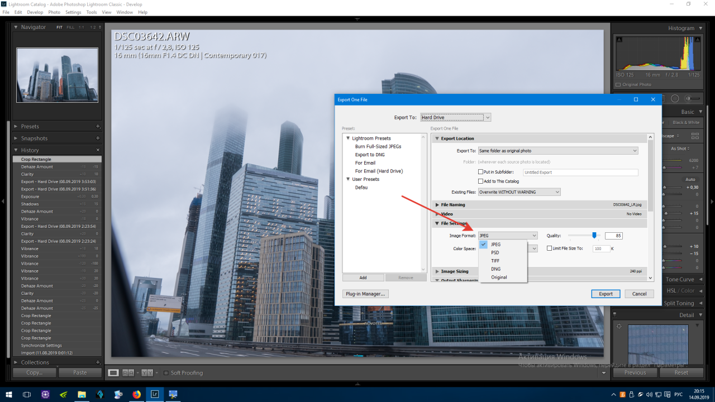Click the Lightroom taskbar icon
Viewport: 715px width, 402px height.
click(155, 394)
